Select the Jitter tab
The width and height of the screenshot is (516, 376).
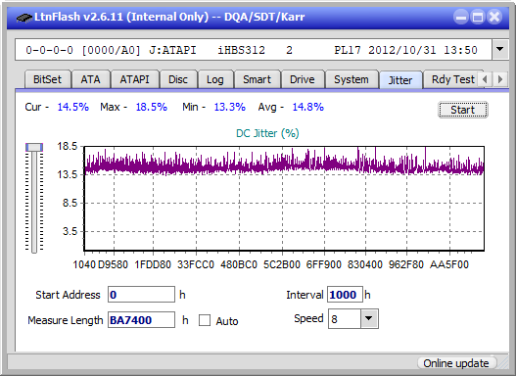tap(400, 80)
